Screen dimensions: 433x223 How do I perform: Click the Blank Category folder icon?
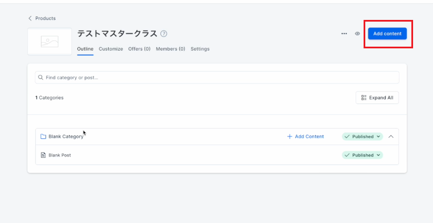(x=43, y=137)
